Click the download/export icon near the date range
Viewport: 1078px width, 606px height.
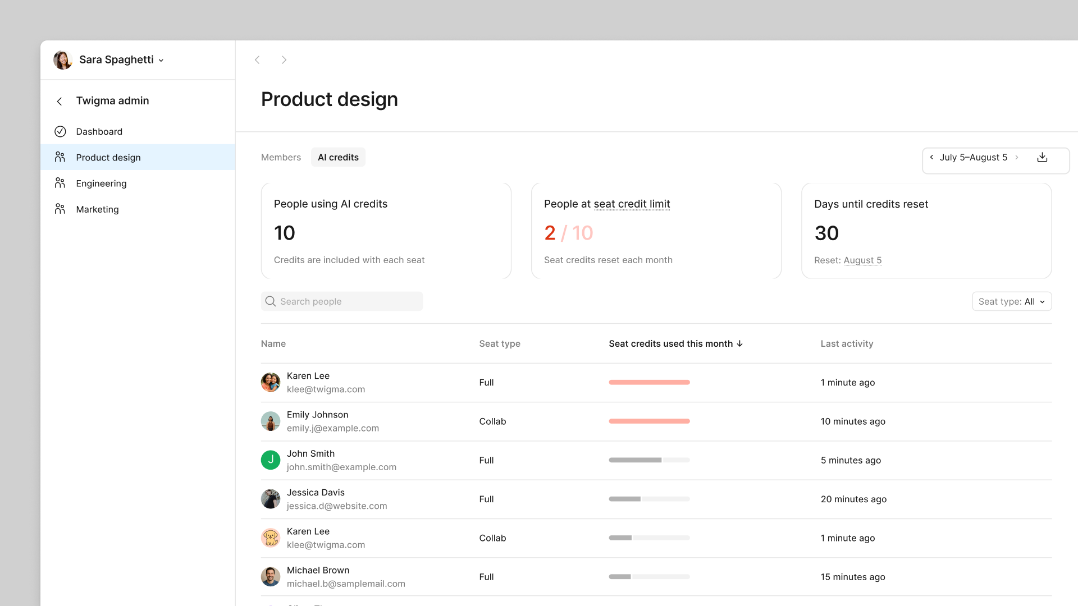(1043, 157)
